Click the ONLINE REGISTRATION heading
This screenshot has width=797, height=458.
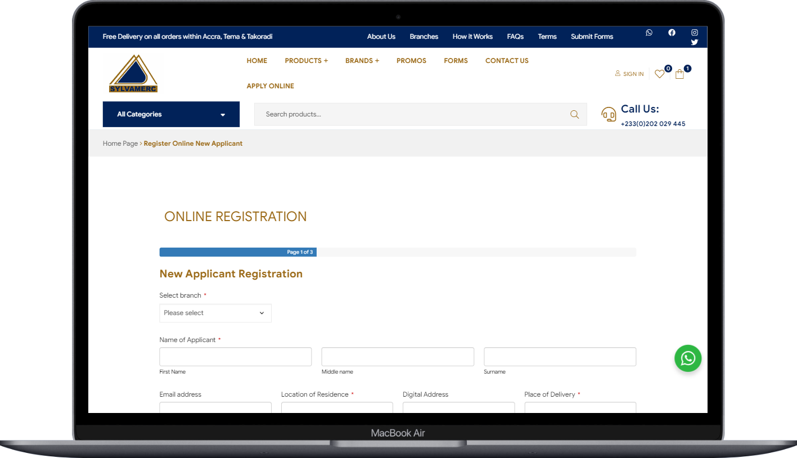tap(236, 217)
